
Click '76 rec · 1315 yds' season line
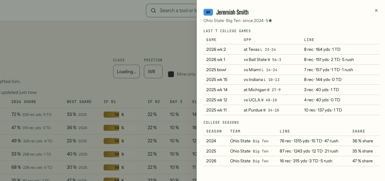(309, 141)
